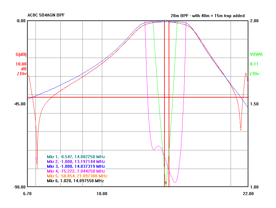Select the 10.00 dB per Div scale value
The image size is (276, 208).
point(21,64)
